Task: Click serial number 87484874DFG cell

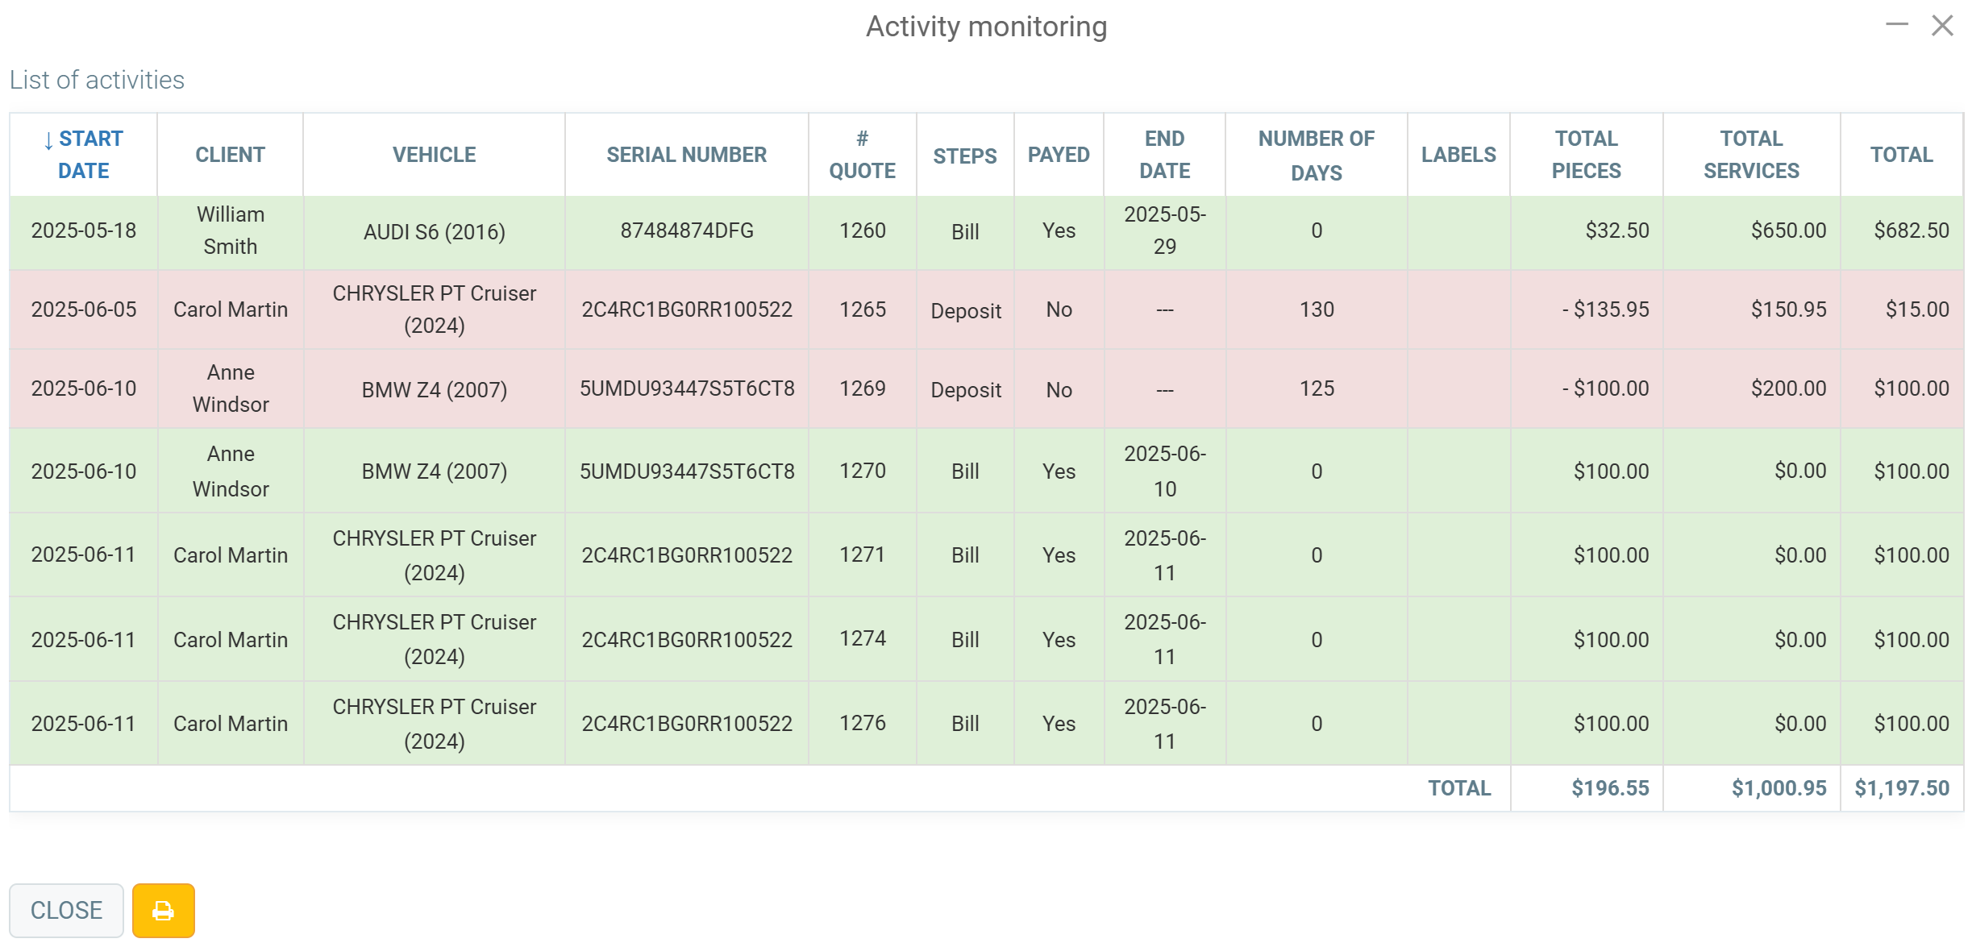Action: [x=686, y=231]
